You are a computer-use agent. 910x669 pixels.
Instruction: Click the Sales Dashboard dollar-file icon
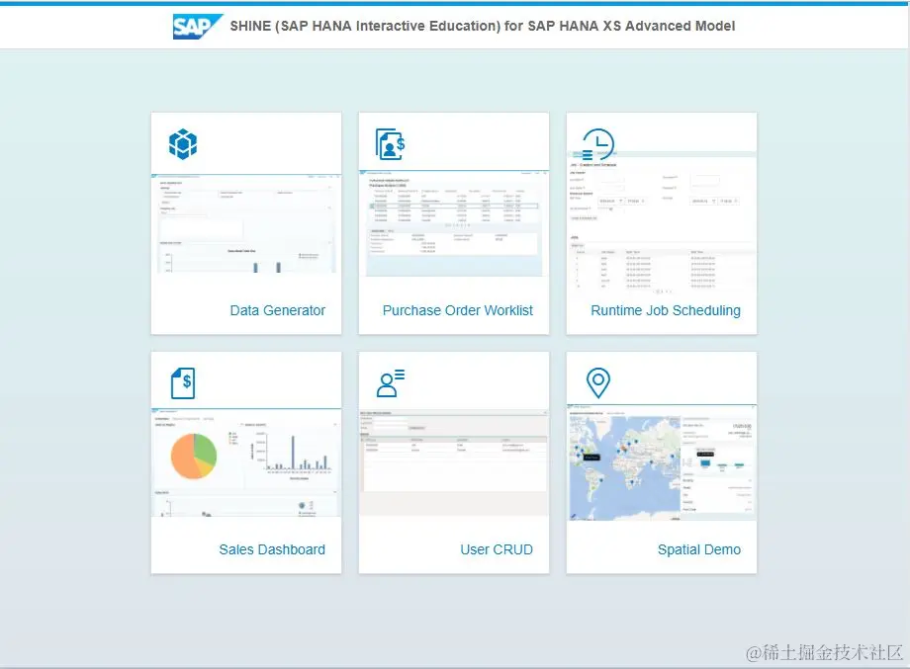tap(183, 383)
